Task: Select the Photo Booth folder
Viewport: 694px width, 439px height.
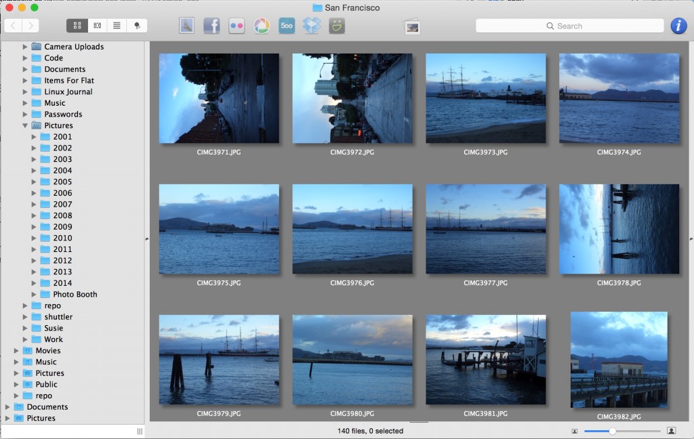Action: tap(75, 294)
